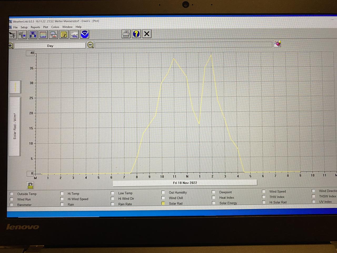Click the empty bar beside zoom-out icon
This screenshot has width=337, height=253.
pos(183,45)
